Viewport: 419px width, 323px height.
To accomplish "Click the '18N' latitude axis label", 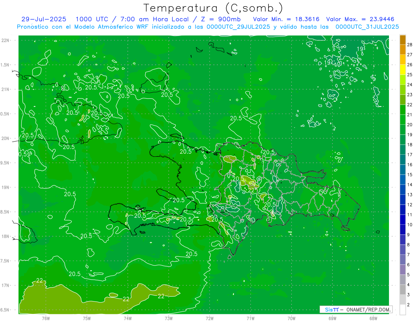I will 5,237.
